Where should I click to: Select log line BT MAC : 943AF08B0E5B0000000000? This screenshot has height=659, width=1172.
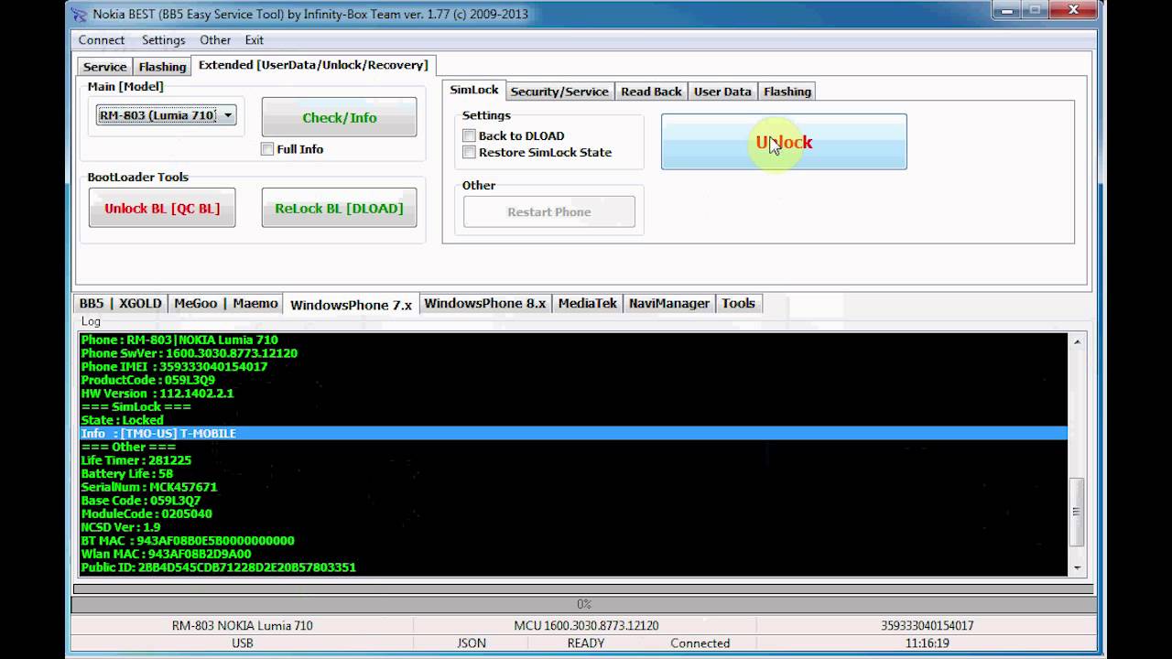coord(188,541)
